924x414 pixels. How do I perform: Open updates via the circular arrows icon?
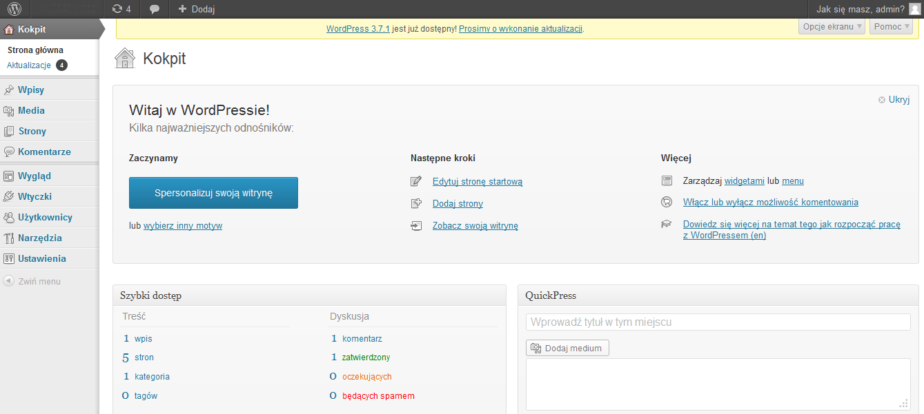[117, 9]
